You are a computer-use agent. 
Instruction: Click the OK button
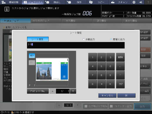click(x=126, y=95)
